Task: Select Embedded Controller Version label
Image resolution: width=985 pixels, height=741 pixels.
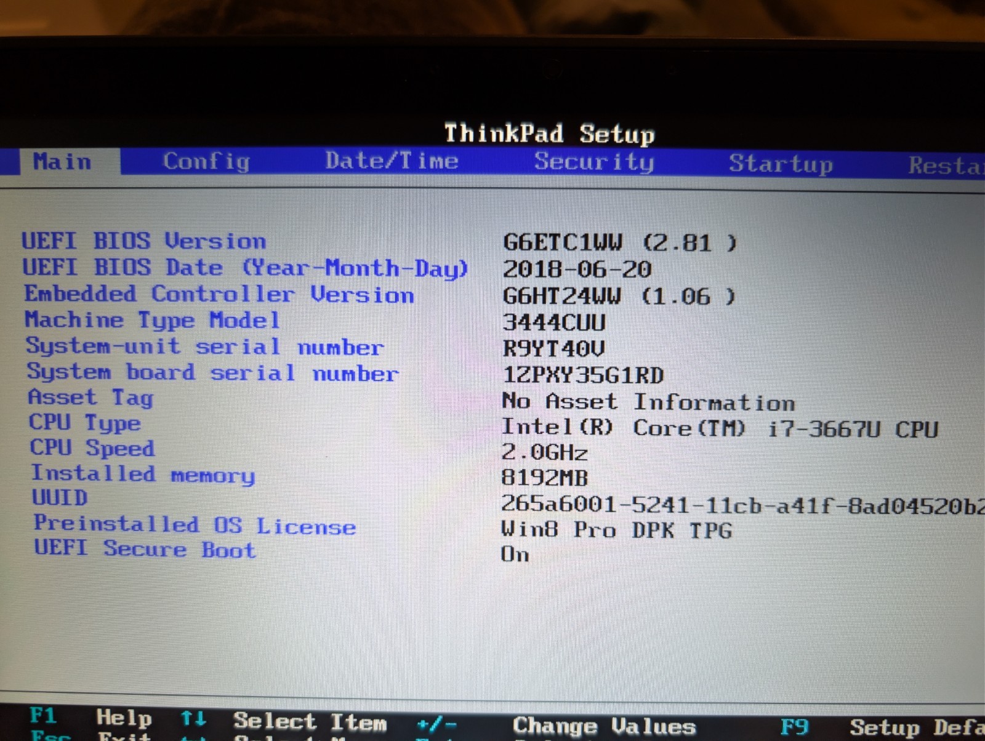Action: (219, 294)
